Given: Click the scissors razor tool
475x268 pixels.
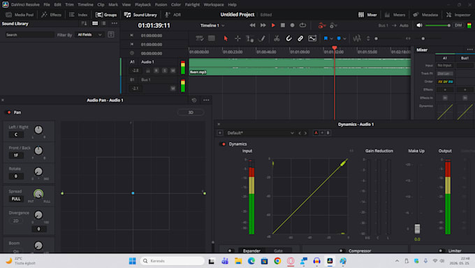Looking at the screenshot, I should (x=277, y=38).
